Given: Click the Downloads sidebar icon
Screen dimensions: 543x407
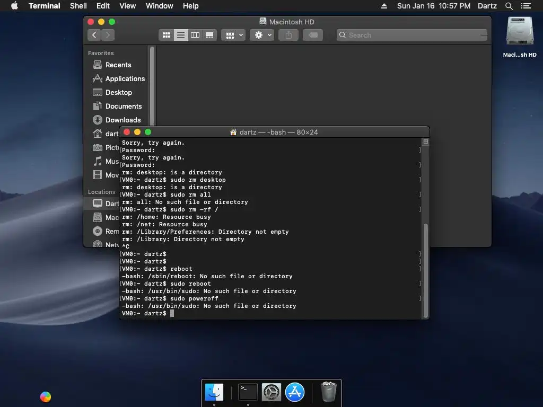Looking at the screenshot, I should click(x=98, y=120).
